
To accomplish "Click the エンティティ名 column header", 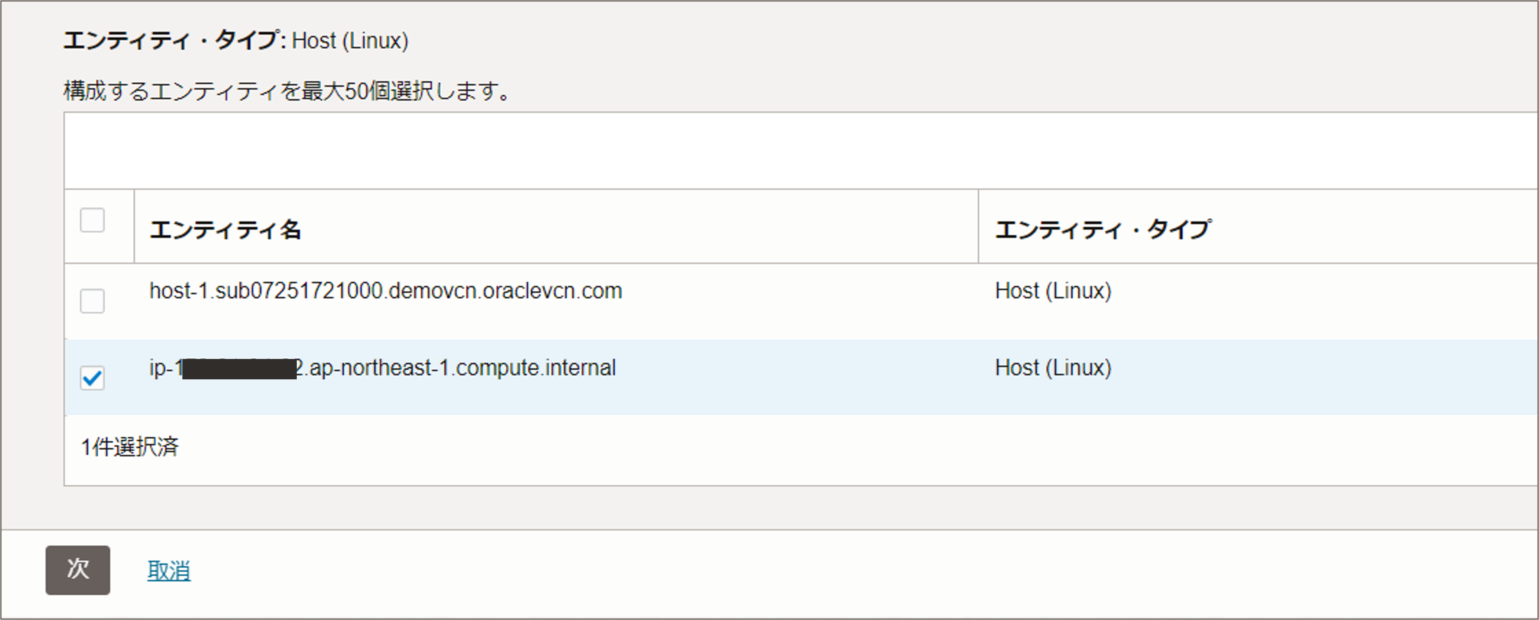I will 225,230.
